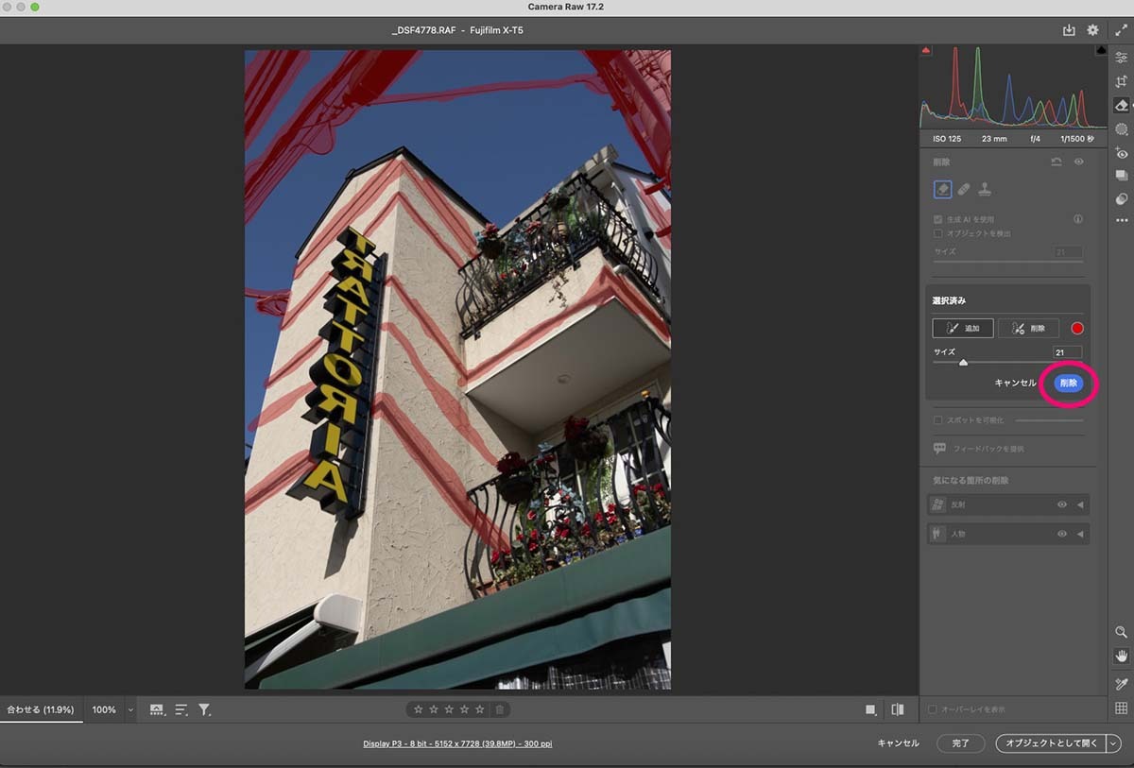
Task: Toggle the grid overlay icon
Action: coord(1122,708)
